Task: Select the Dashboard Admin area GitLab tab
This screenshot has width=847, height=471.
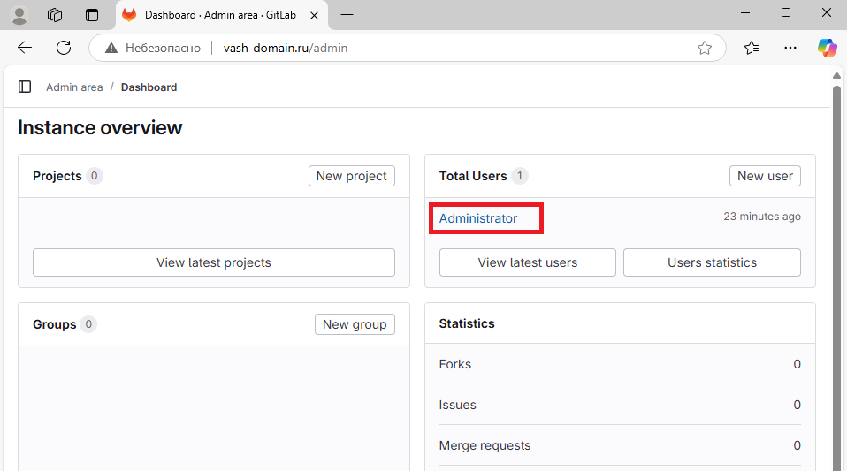Action: pos(220,15)
